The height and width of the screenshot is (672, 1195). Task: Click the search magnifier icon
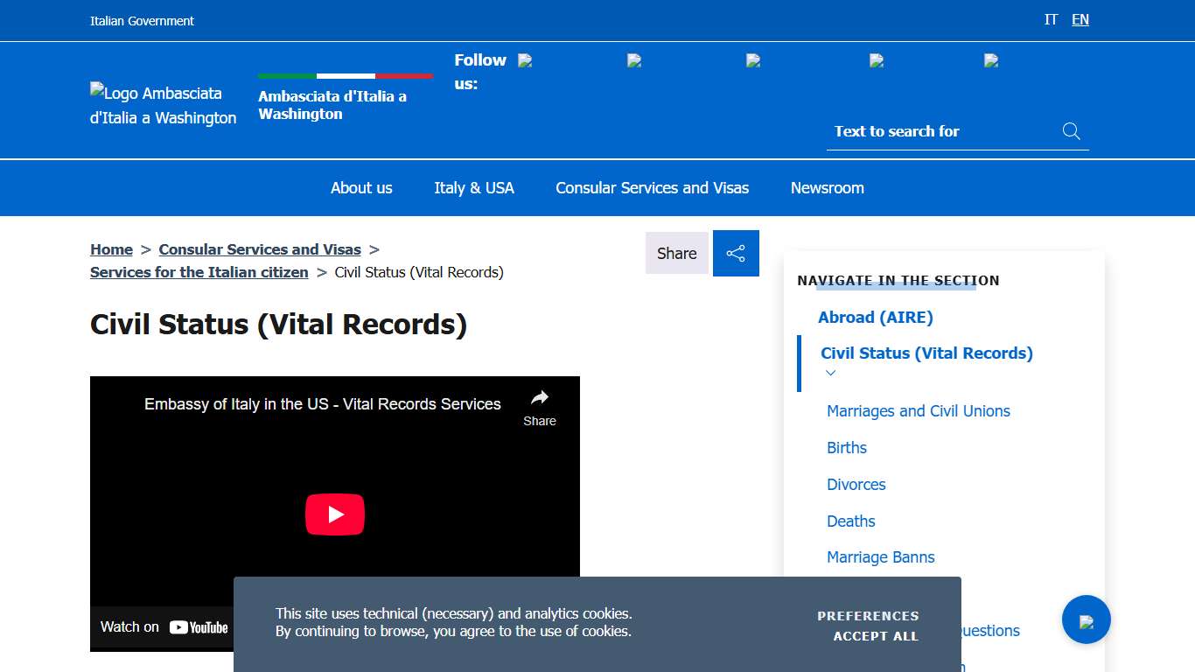(x=1071, y=131)
